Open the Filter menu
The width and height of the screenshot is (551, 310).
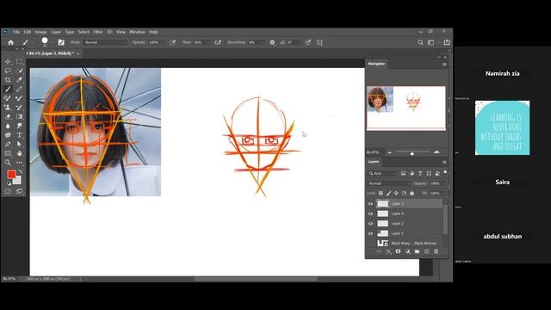(98, 32)
